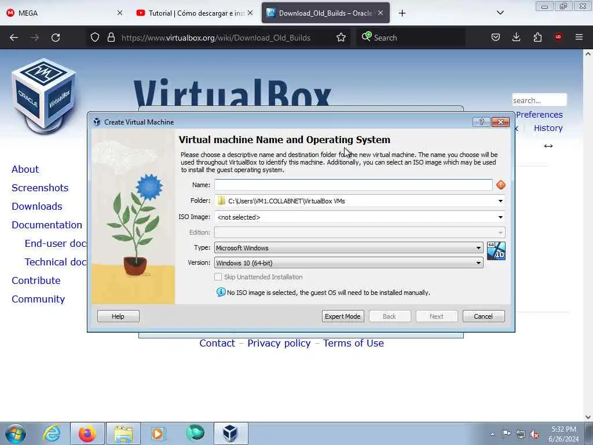This screenshot has width=593, height=445.
Task: Open the Firefox hamburger menu
Action: (579, 37)
